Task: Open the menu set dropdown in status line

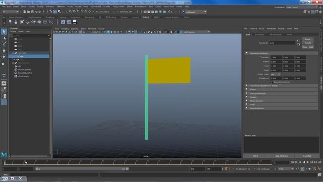Action: click(10, 12)
